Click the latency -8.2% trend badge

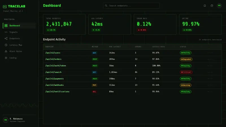click(96, 30)
